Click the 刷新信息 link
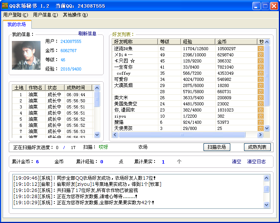 [x=87, y=34]
